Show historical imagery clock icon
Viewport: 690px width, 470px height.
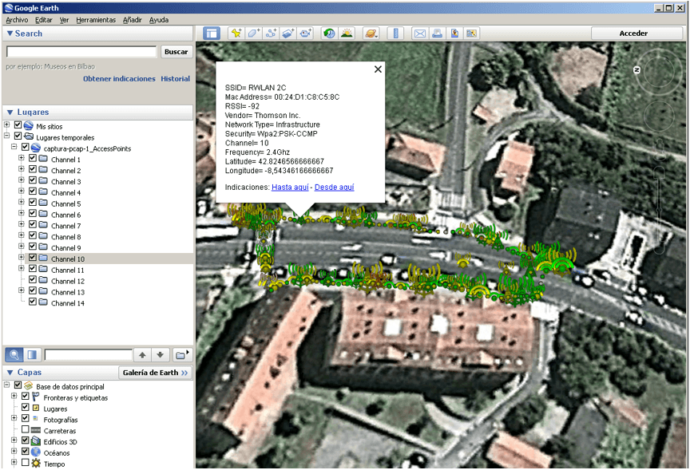click(x=329, y=34)
